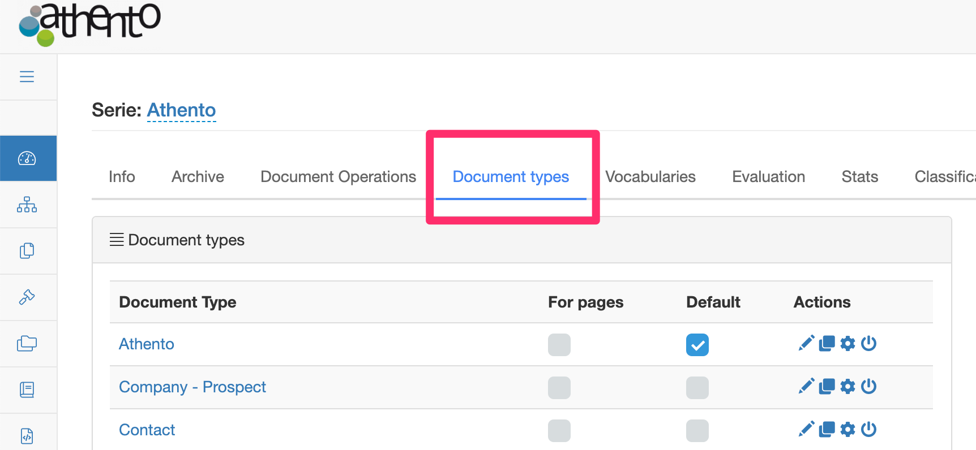Switch to the Info tab
The width and height of the screenshot is (976, 450).
122,177
